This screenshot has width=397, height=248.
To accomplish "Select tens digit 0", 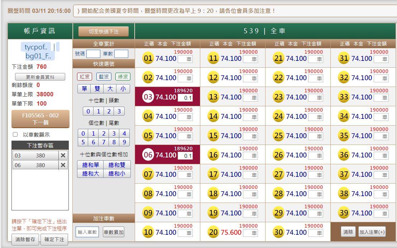I will 88,111.
